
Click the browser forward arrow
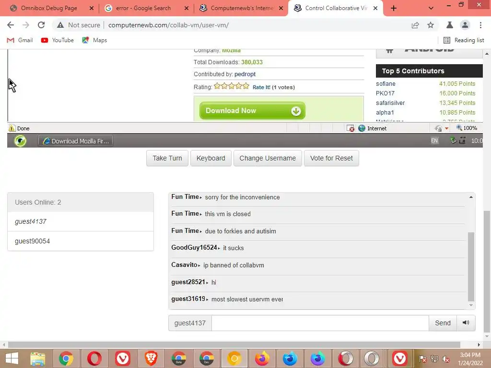pyautogui.click(x=26, y=25)
